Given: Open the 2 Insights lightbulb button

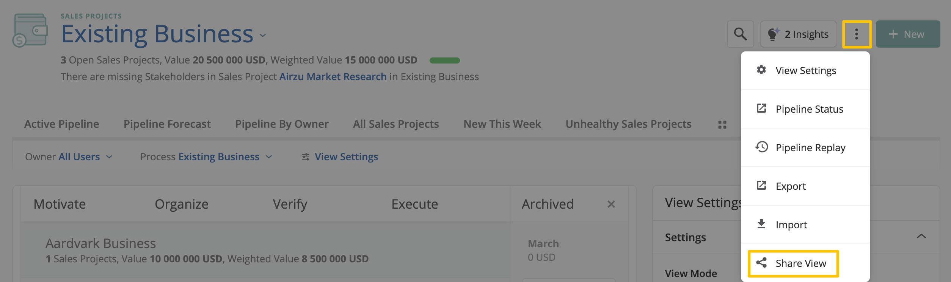Looking at the screenshot, I should pyautogui.click(x=798, y=34).
